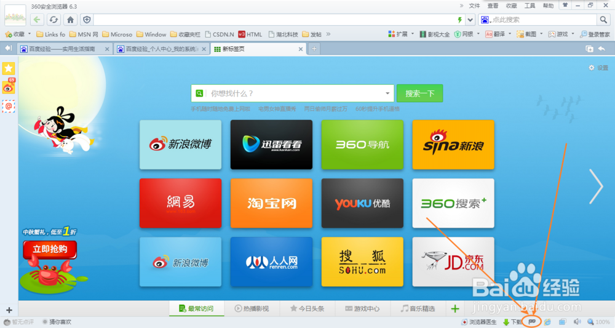Open the Weibo sidebar icon with badge

click(8, 87)
